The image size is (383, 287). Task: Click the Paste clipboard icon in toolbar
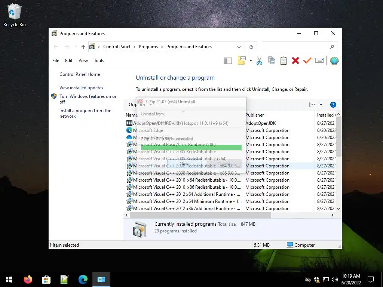click(x=284, y=61)
